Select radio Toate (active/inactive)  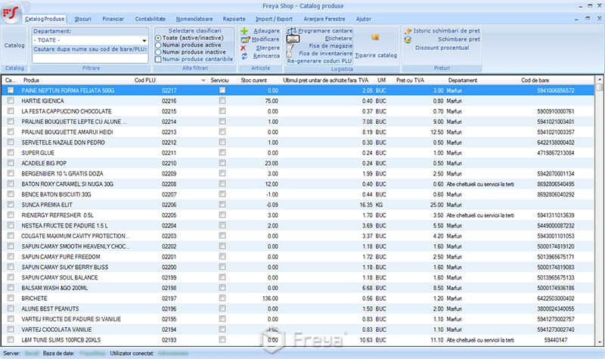coord(158,39)
